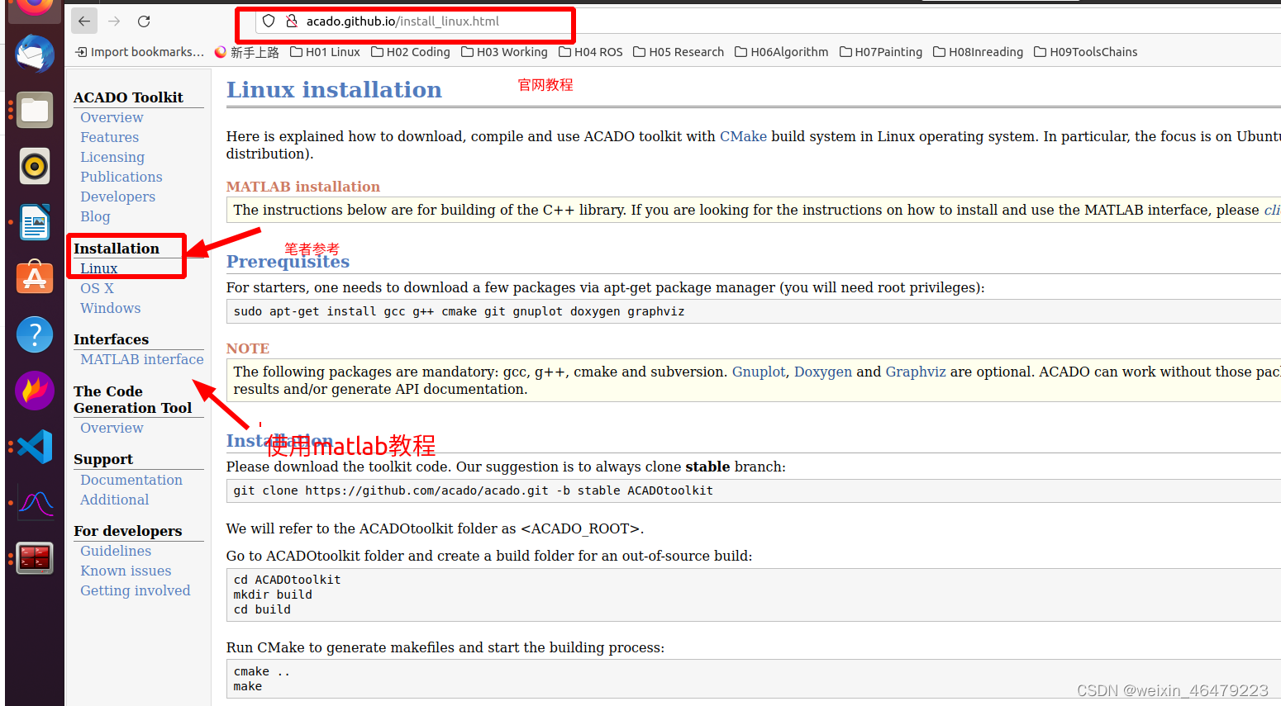Select OS X installation page

[x=97, y=288]
